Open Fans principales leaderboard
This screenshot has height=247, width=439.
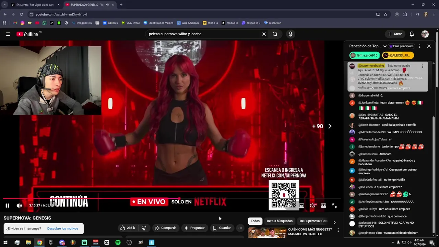pos(401,46)
